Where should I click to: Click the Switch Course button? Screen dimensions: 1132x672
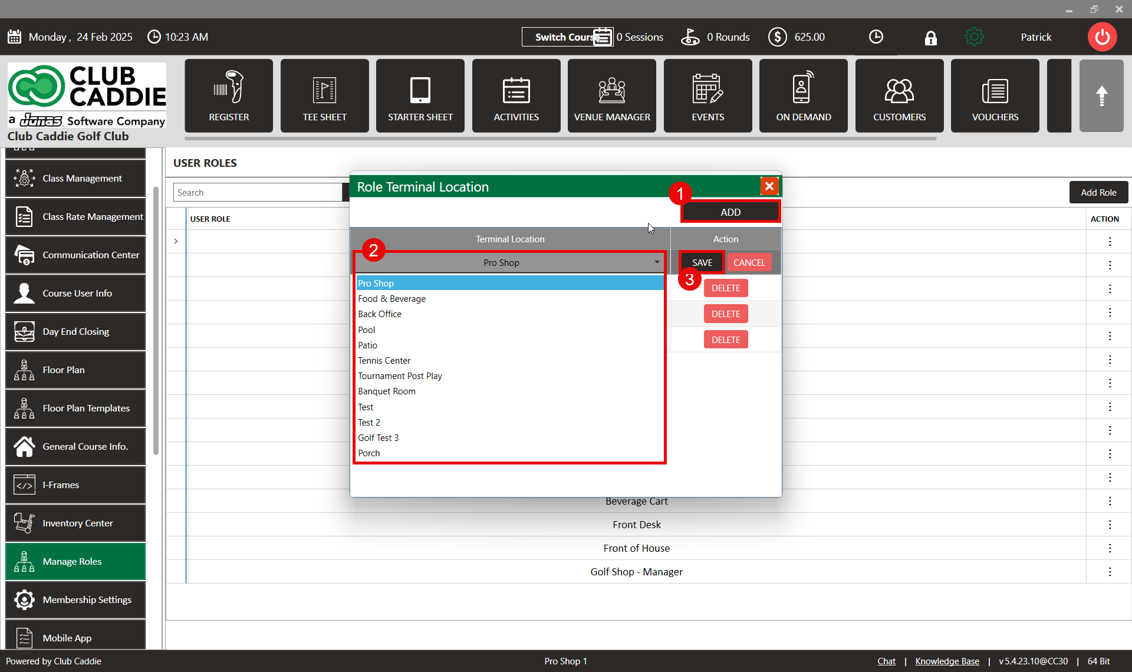(567, 37)
